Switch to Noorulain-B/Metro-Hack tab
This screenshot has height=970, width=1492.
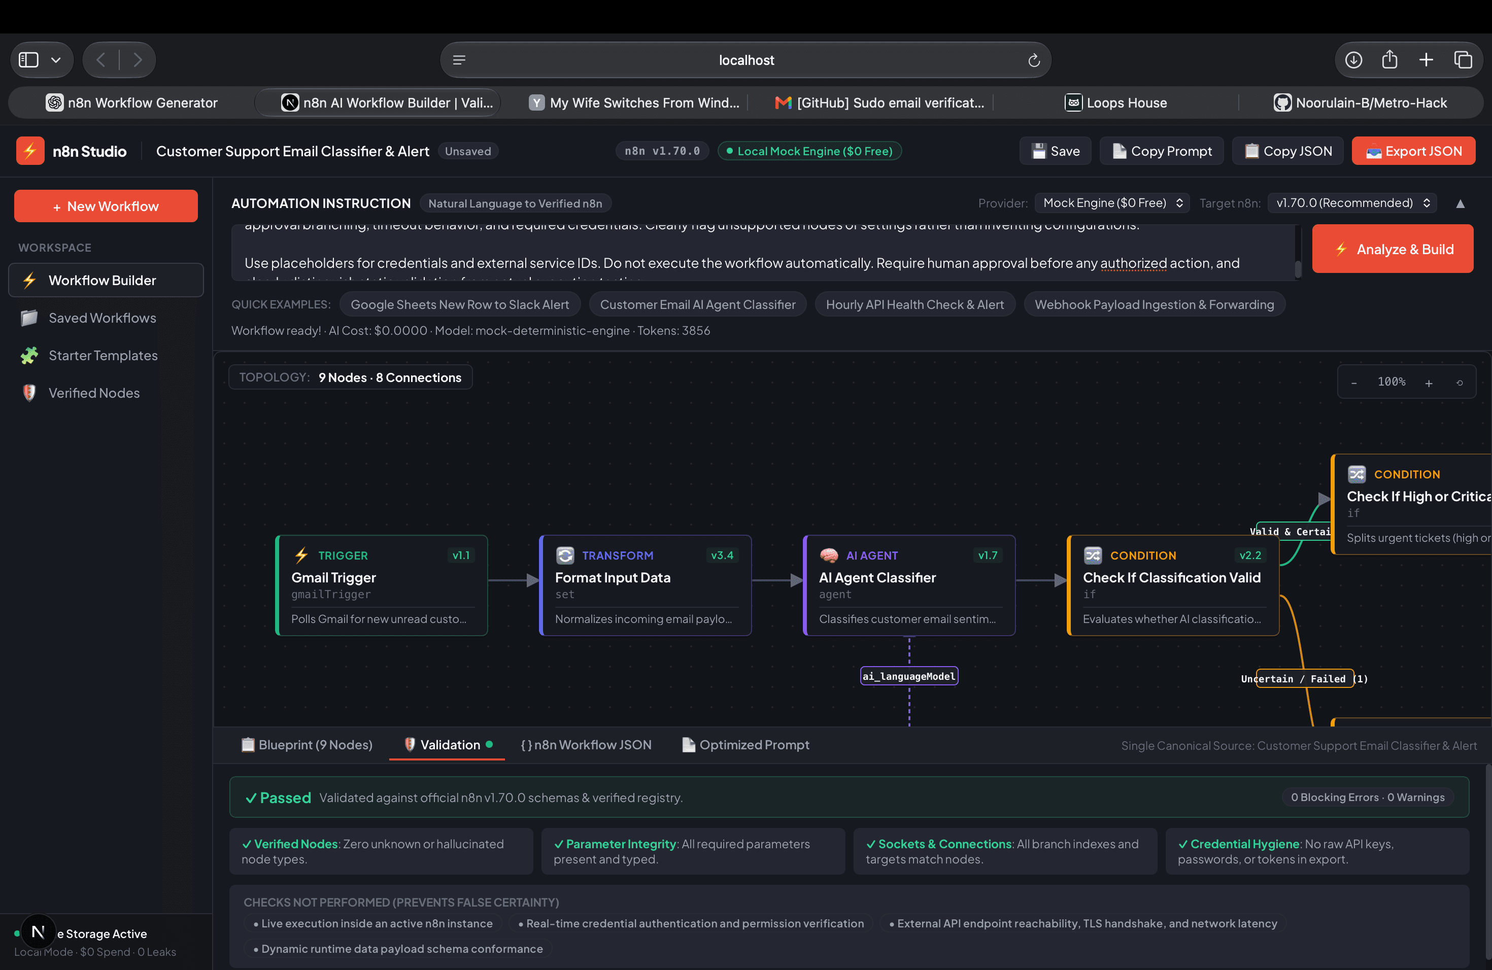tap(1361, 103)
